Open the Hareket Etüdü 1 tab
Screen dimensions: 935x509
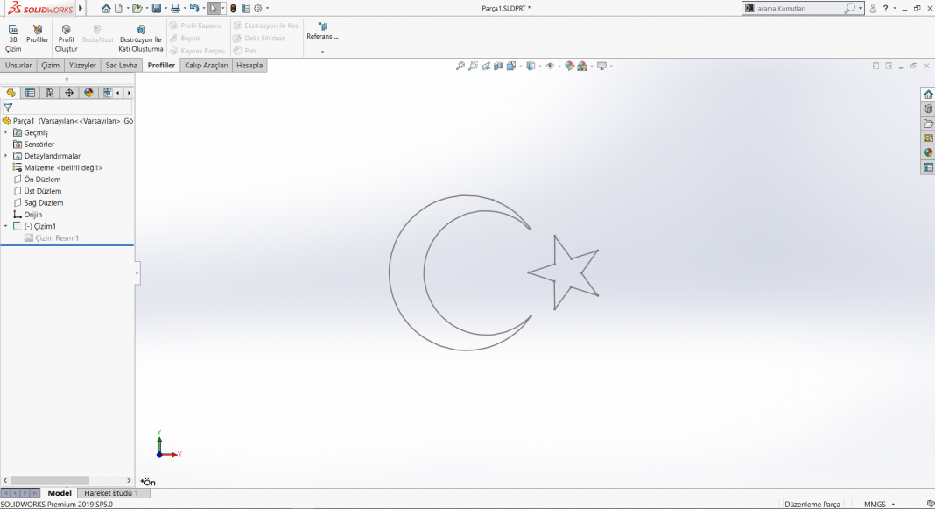pos(111,493)
